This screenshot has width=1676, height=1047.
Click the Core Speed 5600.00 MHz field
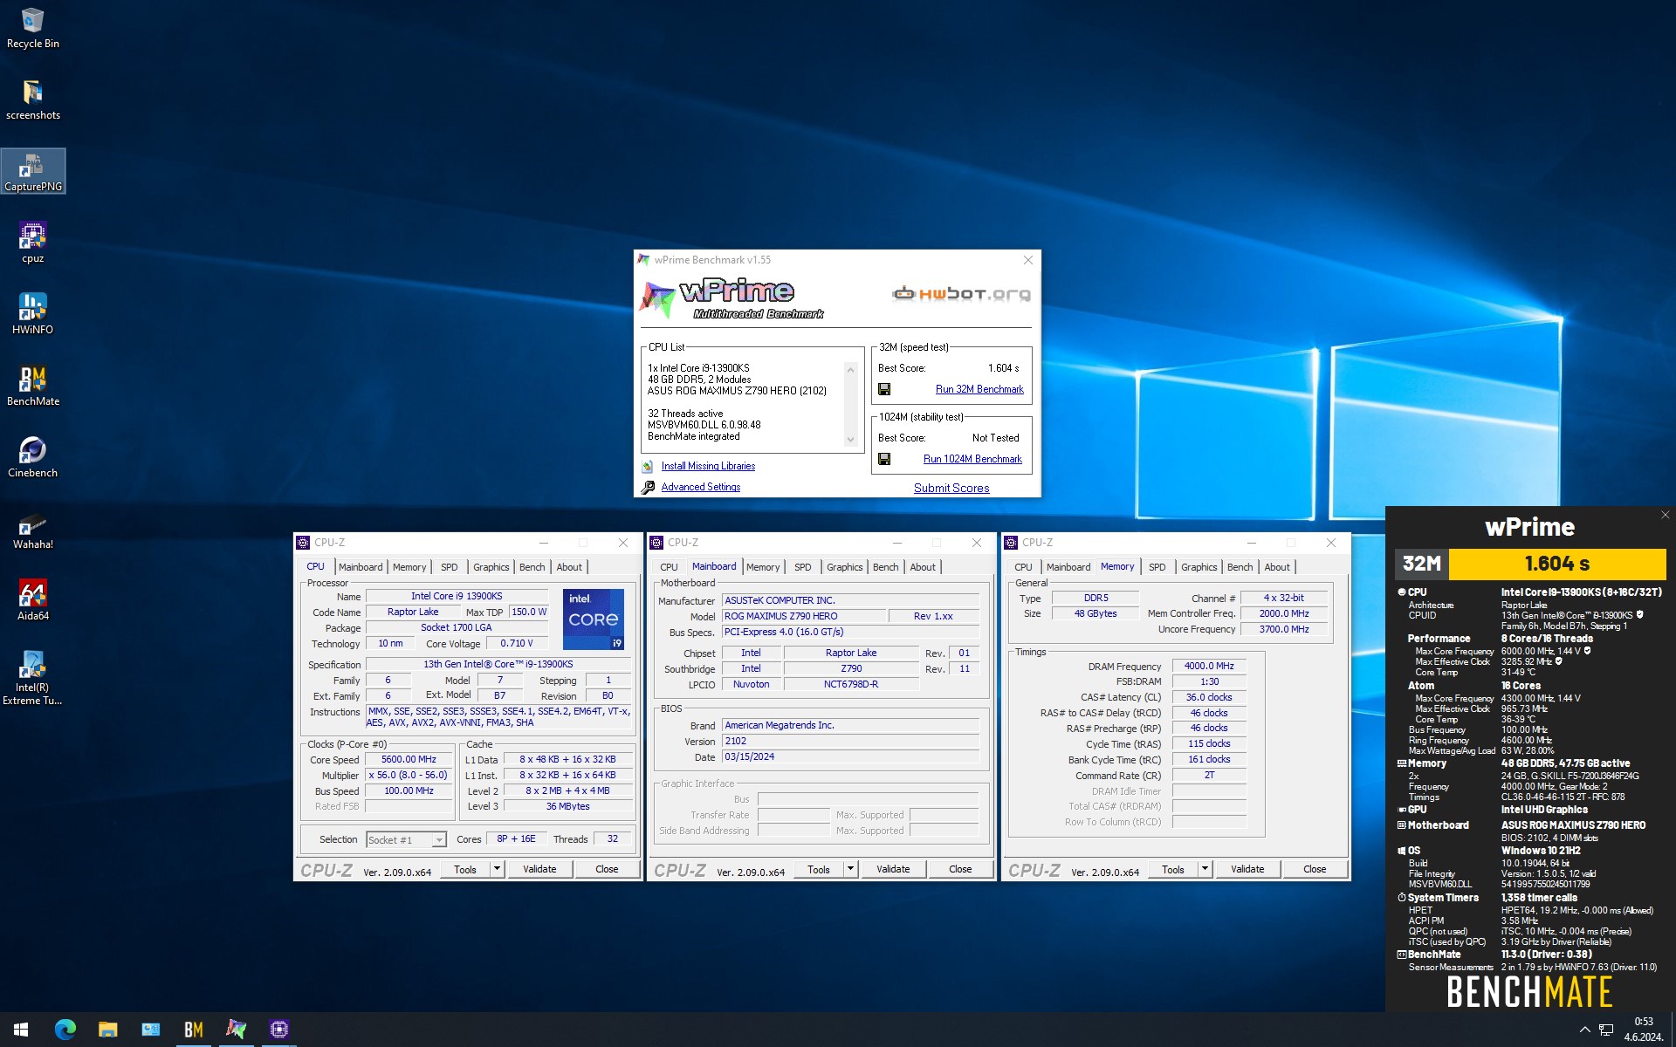409,759
